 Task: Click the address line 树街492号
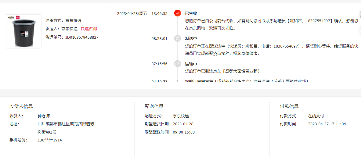point(47,132)
